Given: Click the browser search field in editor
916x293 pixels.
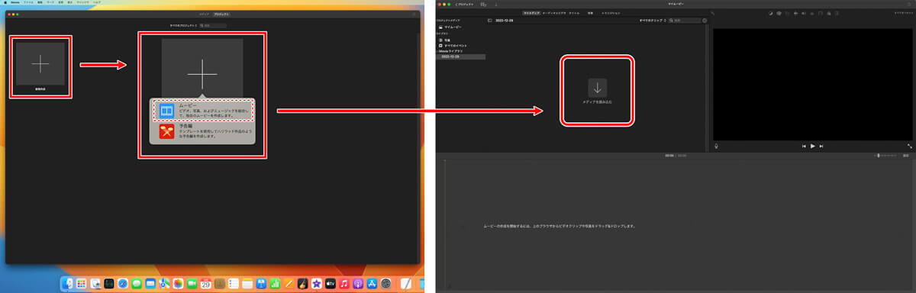Looking at the screenshot, I should [685, 20].
